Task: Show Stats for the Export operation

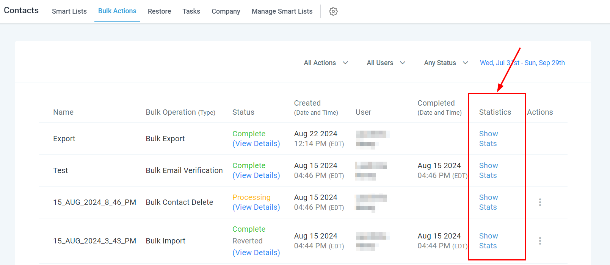Action: coord(488,139)
